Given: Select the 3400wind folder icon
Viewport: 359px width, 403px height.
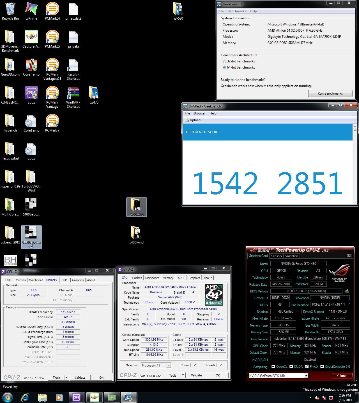Looking at the screenshot, I should pos(136,207).
